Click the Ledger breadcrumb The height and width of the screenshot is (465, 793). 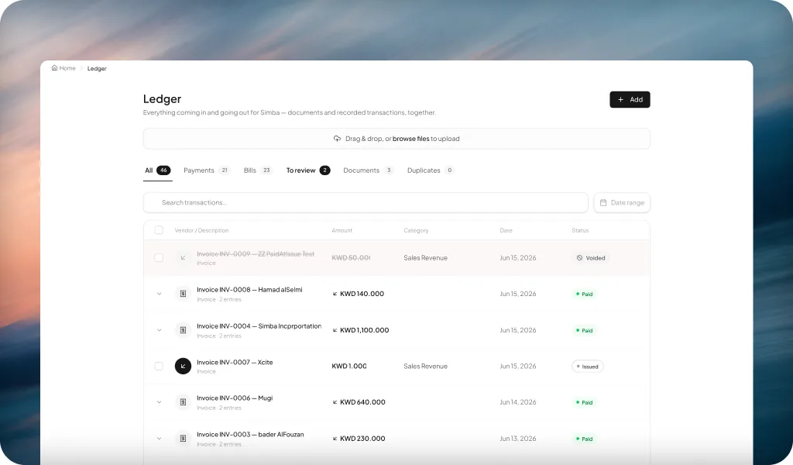tap(97, 69)
